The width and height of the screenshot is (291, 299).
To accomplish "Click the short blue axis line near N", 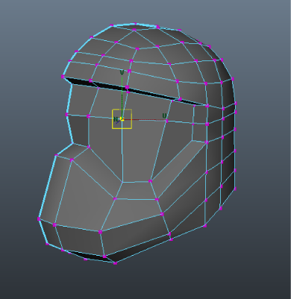I will 118,122.
